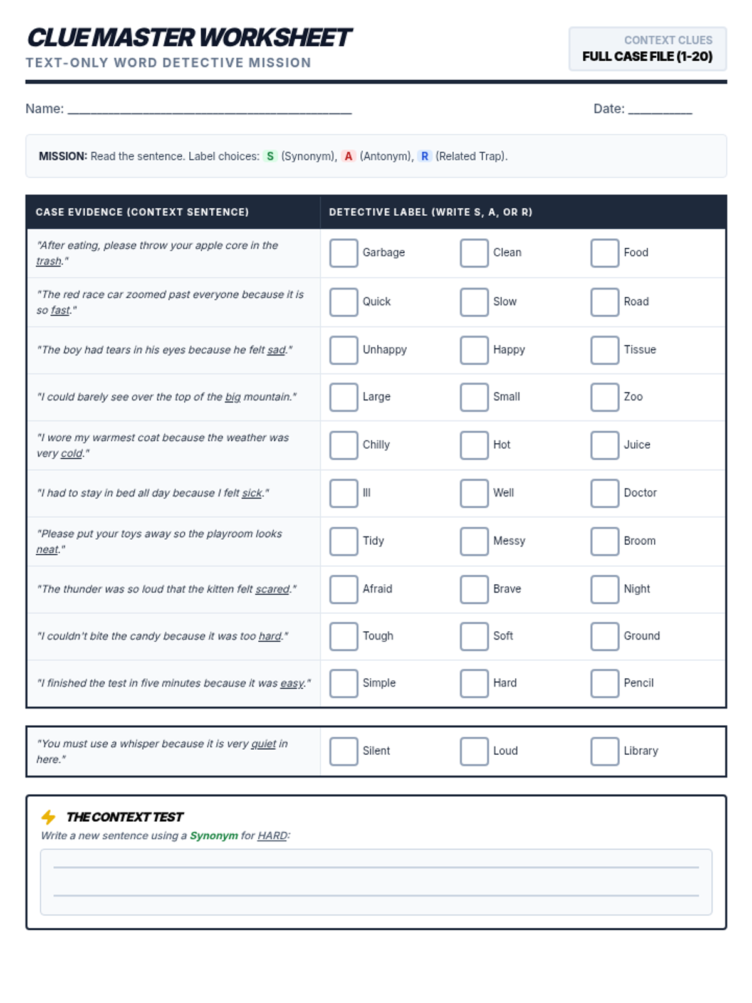
Task: Mark the box for Chilly
Action: point(343,444)
